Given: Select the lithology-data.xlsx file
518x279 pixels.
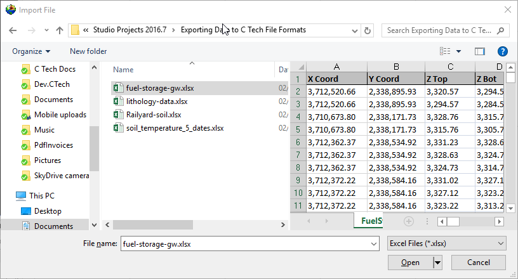Looking at the screenshot, I should click(157, 101).
